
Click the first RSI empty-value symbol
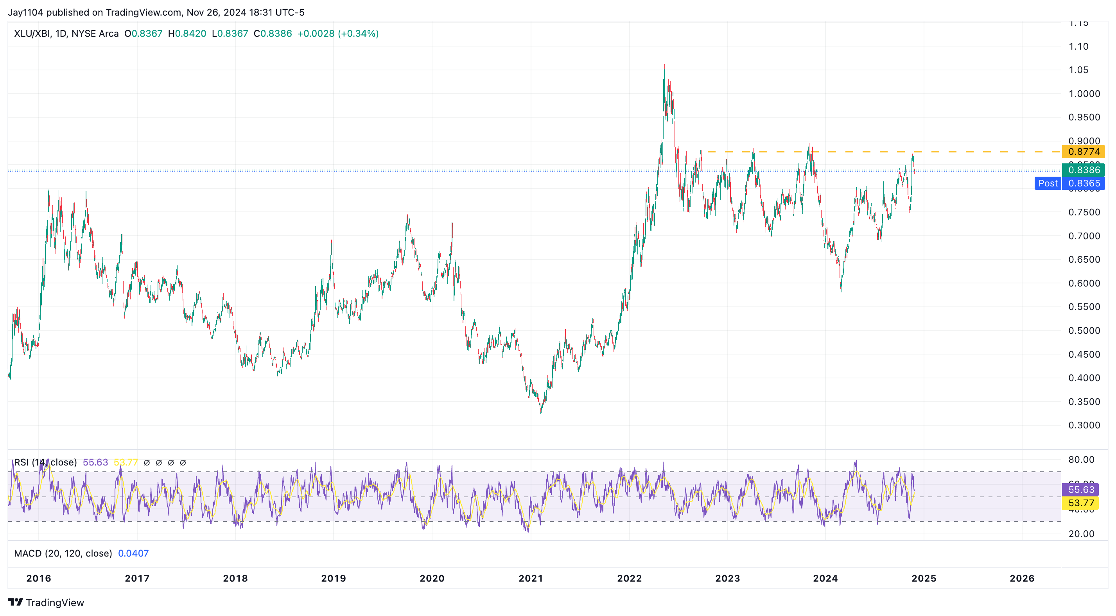147,463
